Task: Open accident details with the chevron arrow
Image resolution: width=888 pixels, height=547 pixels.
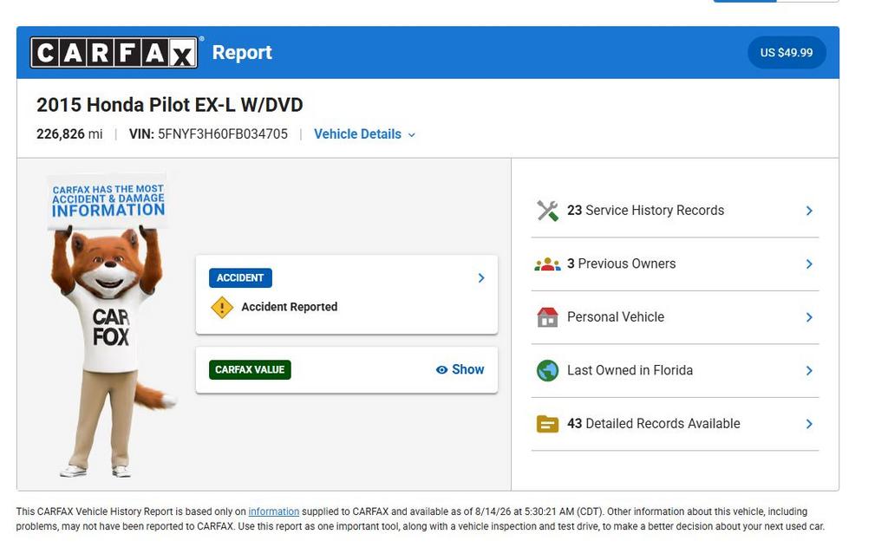Action: point(480,278)
